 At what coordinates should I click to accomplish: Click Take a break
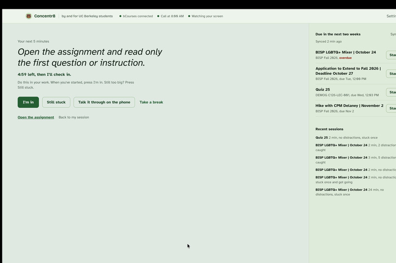(151, 102)
